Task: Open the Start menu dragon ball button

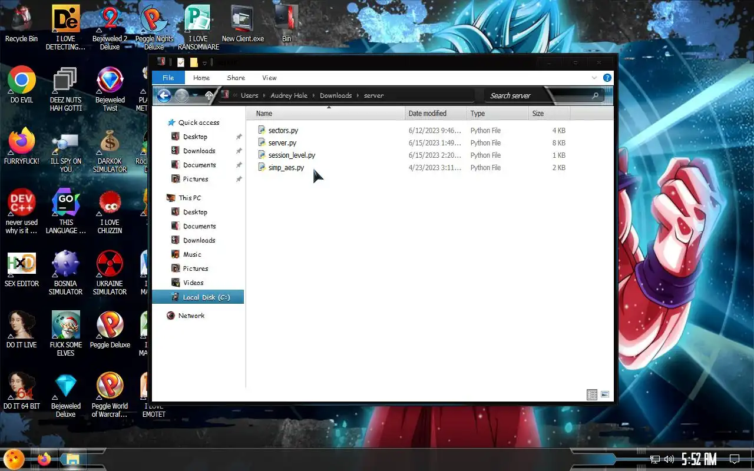Action: click(x=14, y=459)
